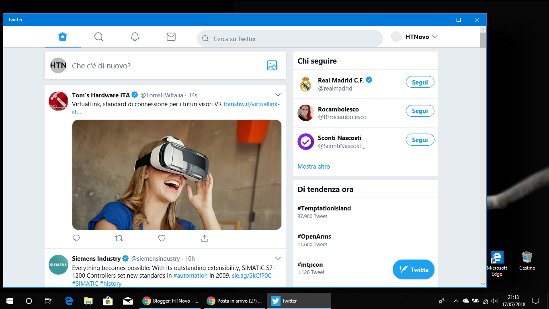
Task: Switch to Posta in arrivo Chrome window
Action: click(235, 301)
